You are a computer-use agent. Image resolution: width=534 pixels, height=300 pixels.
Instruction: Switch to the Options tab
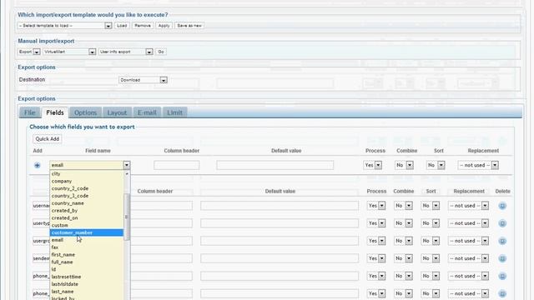click(85, 112)
